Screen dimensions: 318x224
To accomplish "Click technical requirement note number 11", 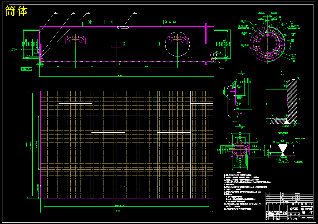I will pyautogui.click(x=238, y=209).
